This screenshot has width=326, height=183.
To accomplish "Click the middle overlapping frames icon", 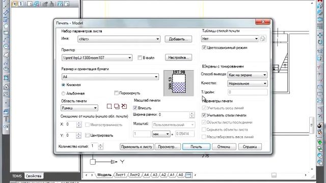I will click(117, 106).
